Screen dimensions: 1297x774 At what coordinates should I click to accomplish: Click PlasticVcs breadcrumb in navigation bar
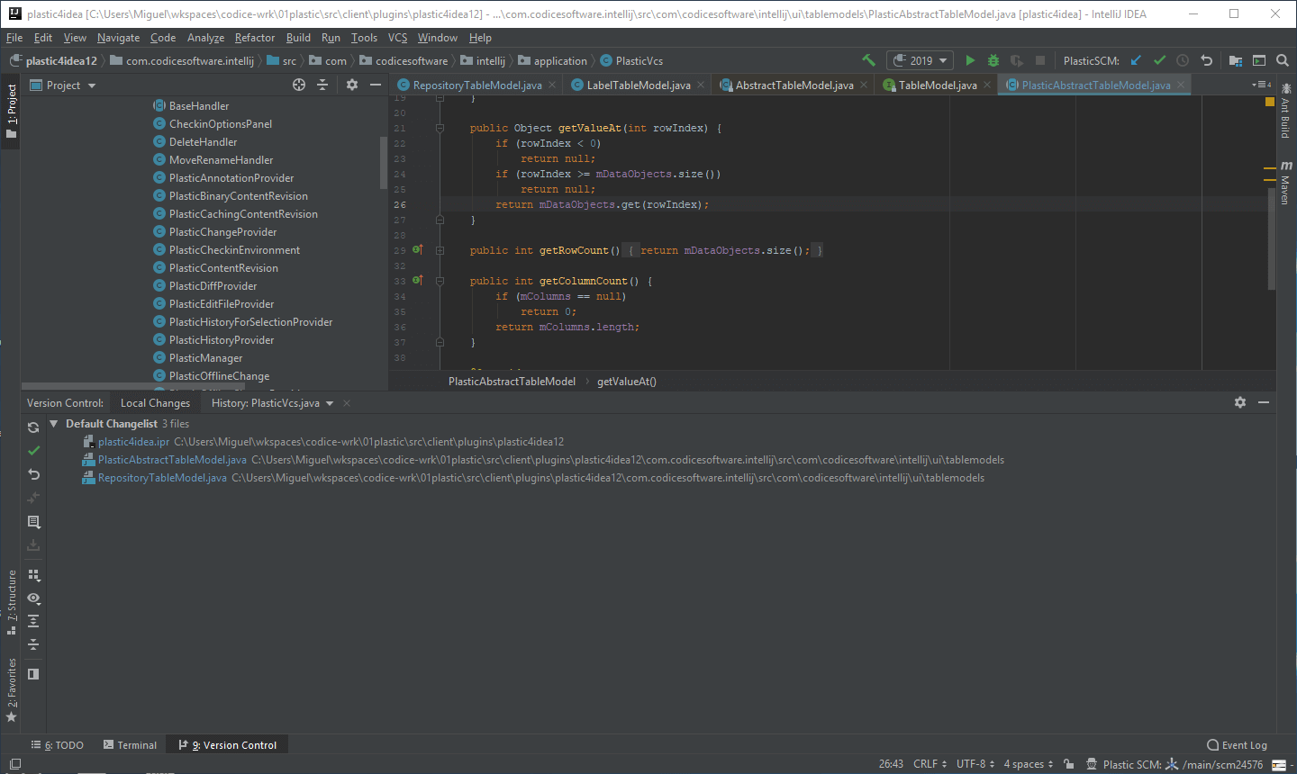631,60
